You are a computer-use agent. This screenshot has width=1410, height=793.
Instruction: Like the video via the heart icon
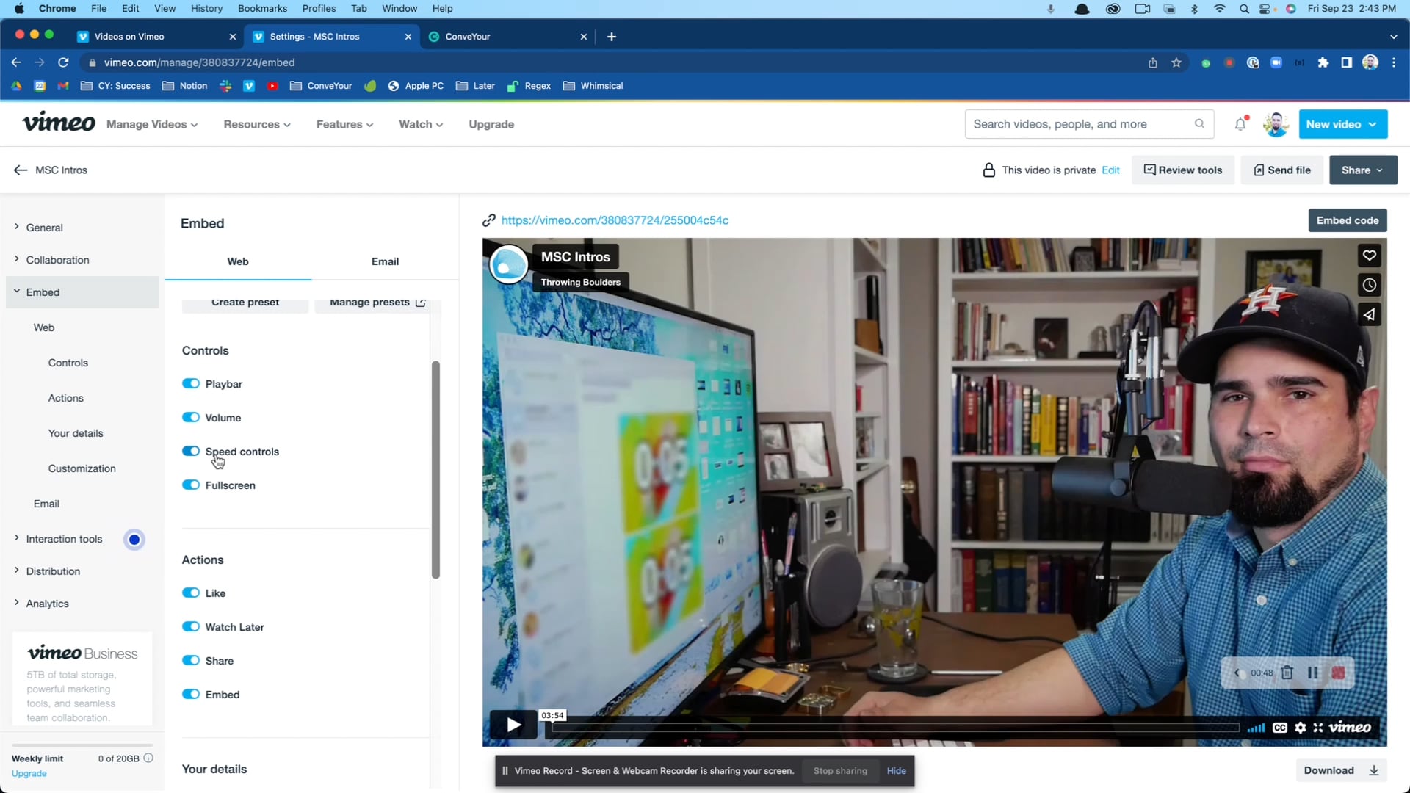pos(1368,256)
